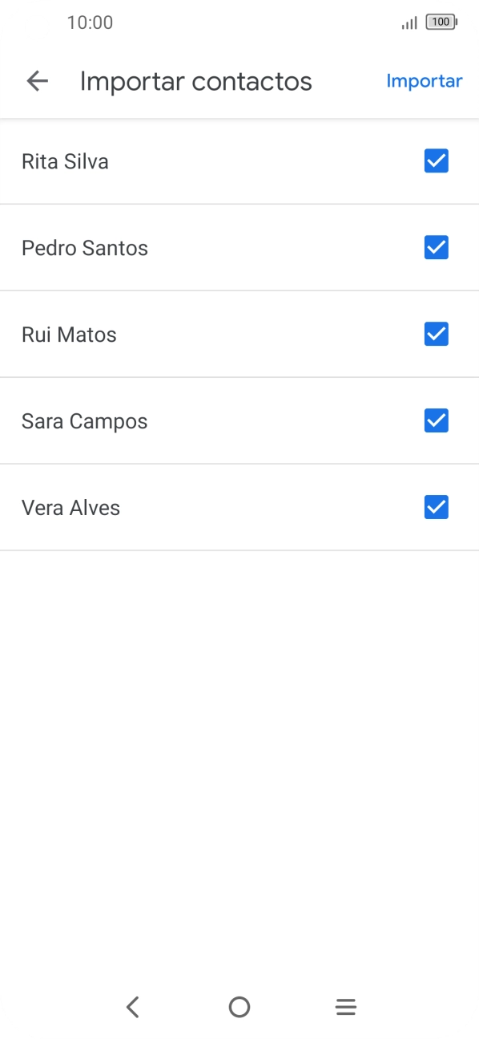Uncheck Rita Silva's checkbox

pos(436,160)
